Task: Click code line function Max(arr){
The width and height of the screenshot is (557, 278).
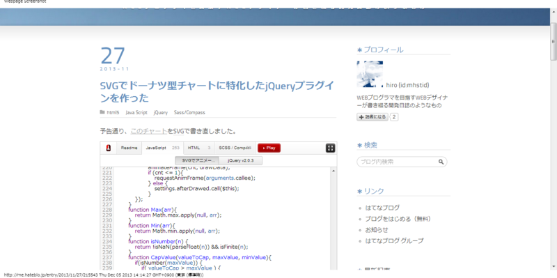Action: click(152, 210)
